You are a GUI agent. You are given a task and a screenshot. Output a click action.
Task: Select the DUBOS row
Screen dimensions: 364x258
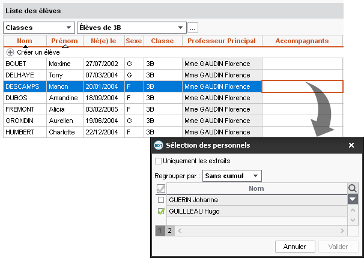pos(173,98)
